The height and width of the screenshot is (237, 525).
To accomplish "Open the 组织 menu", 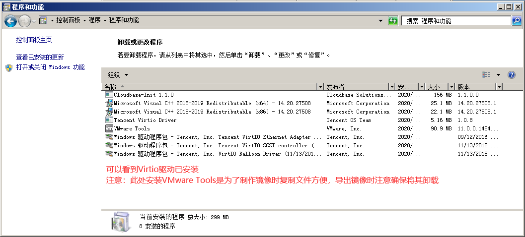I will pyautogui.click(x=118, y=75).
